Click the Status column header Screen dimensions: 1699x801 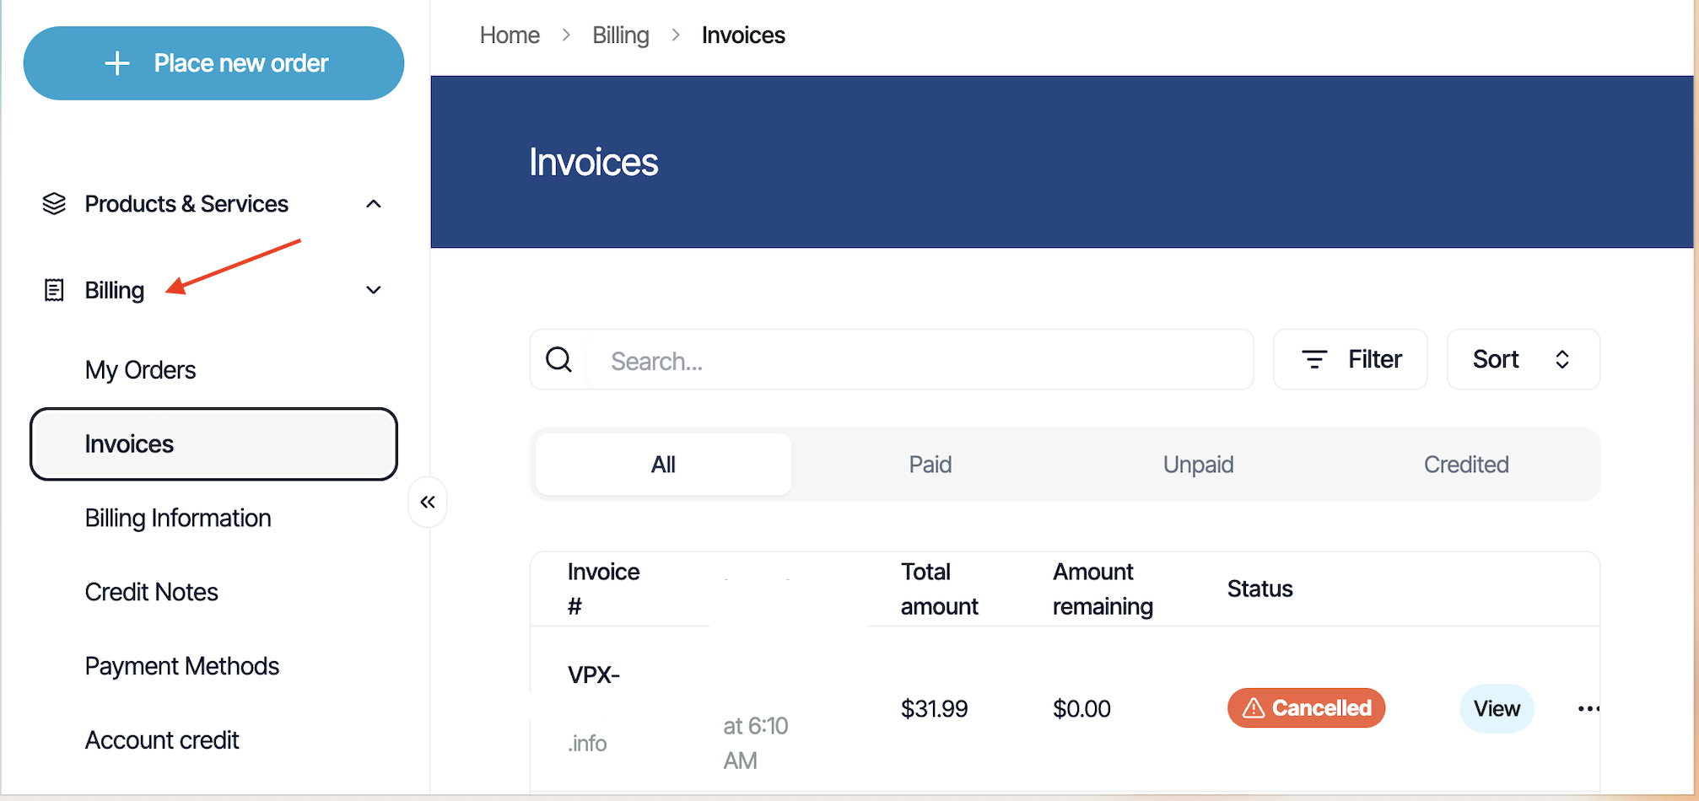pos(1260,589)
